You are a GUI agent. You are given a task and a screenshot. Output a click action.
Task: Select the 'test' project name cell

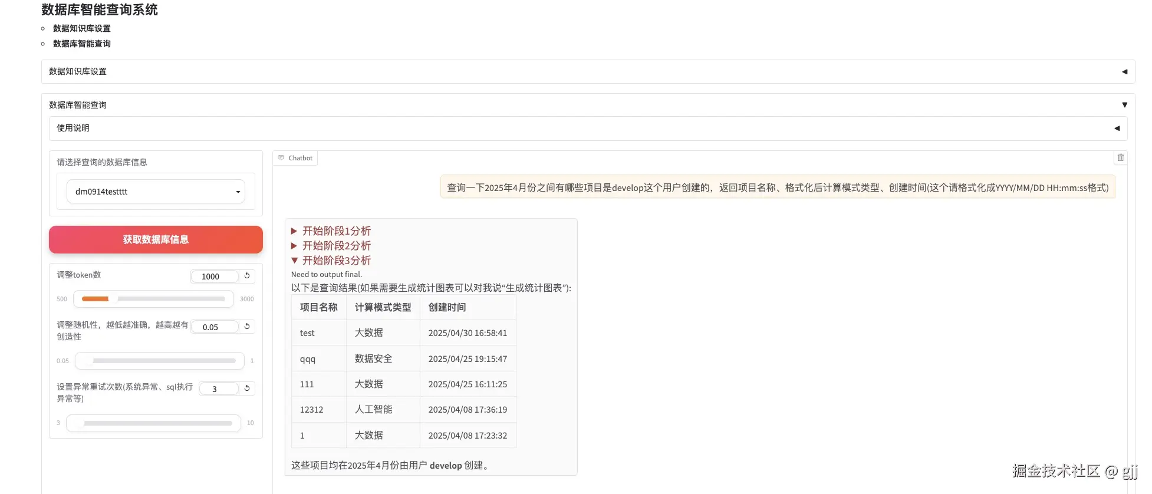point(318,333)
